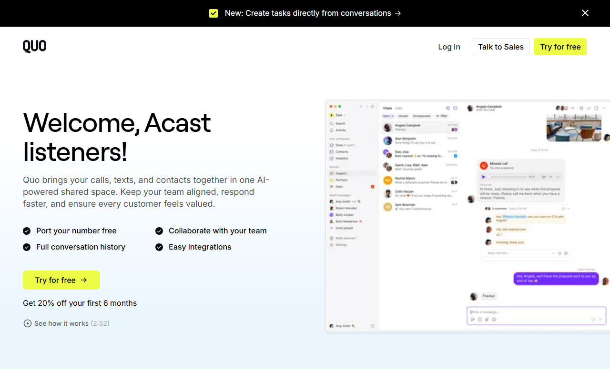
Task: Click "Get 20% off your first 6 months" text
Action: [x=80, y=303]
